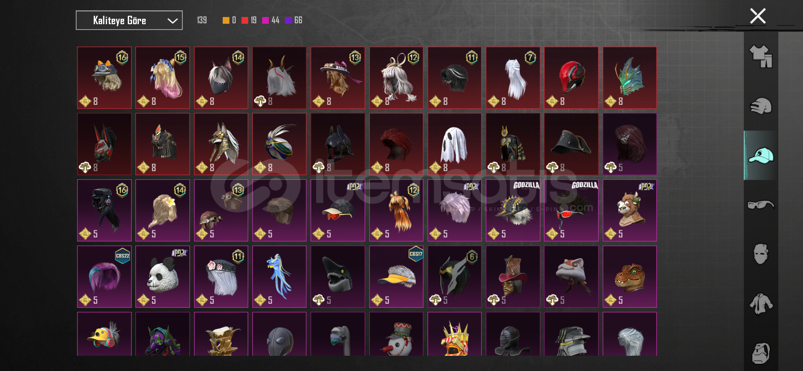Image resolution: width=803 pixels, height=371 pixels.
Task: Select the gloves category icon
Action: click(761, 106)
